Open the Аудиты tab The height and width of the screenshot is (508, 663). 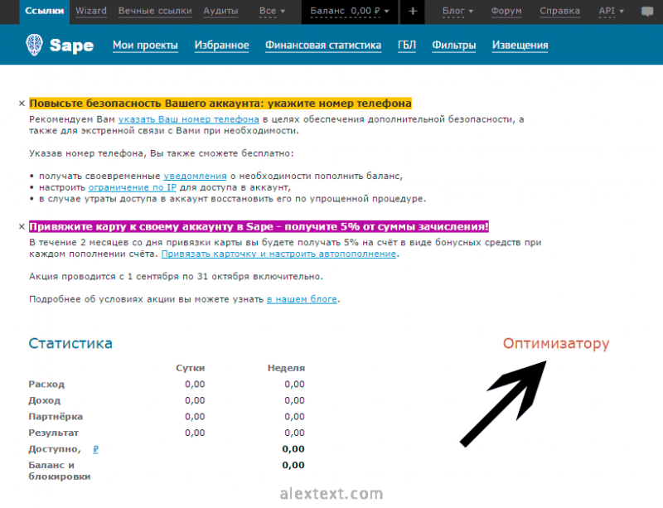pyautogui.click(x=220, y=11)
